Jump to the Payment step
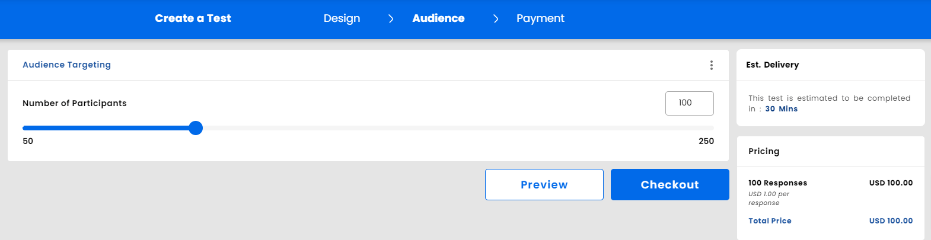This screenshot has height=240, width=931. (x=540, y=18)
